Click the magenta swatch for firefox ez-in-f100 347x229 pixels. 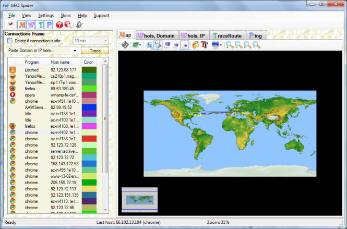tap(89, 126)
